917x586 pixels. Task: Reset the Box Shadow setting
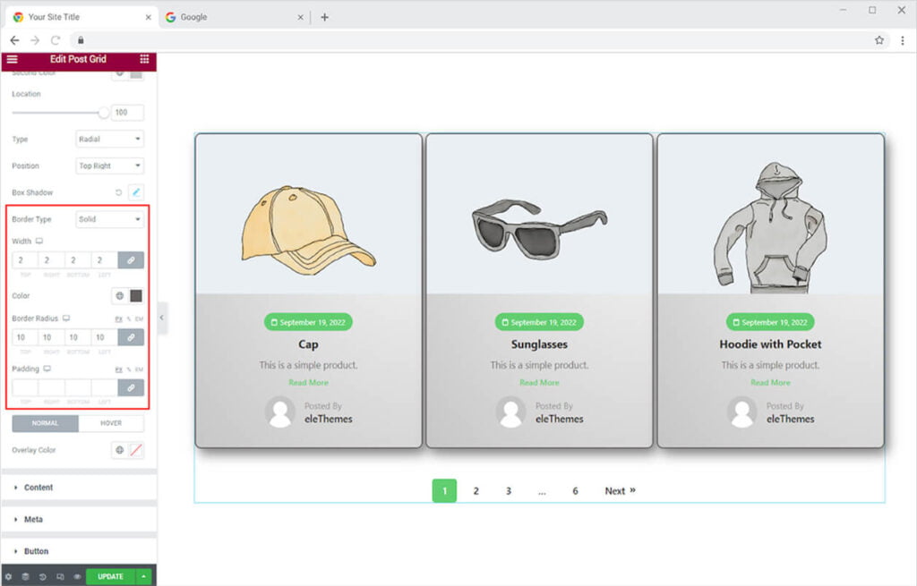tap(118, 192)
